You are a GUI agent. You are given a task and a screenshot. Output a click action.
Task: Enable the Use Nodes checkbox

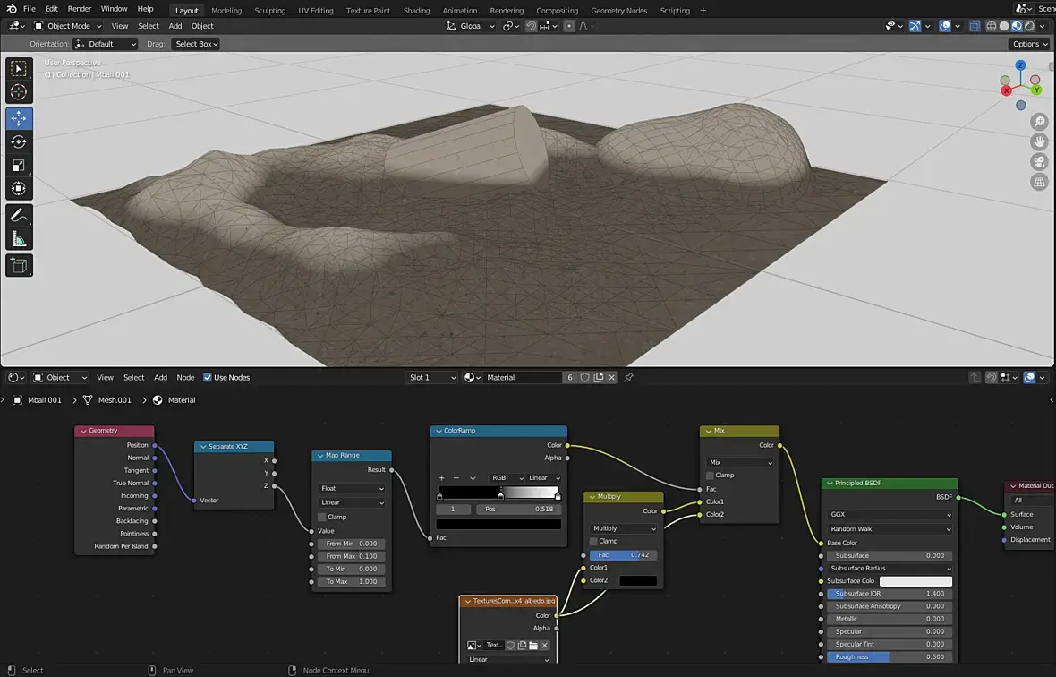pyautogui.click(x=209, y=378)
